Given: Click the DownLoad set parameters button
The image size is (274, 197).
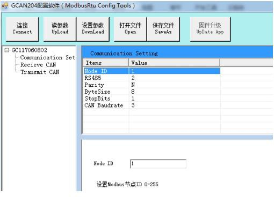Looking at the screenshot, I should tap(93, 29).
